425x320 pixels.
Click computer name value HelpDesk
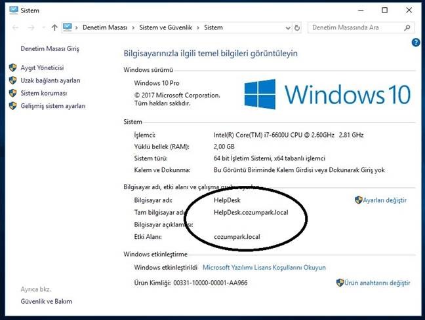pyautogui.click(x=227, y=200)
